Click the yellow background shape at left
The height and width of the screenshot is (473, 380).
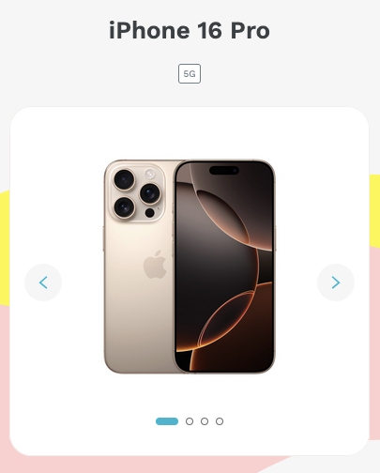[x=5, y=248]
